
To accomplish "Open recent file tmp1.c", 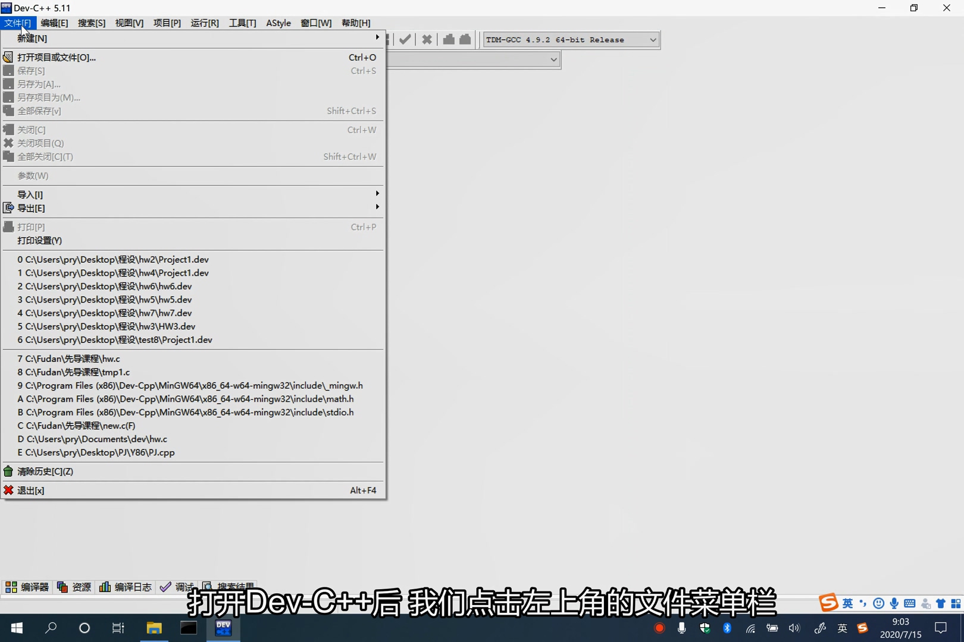I will (x=193, y=372).
